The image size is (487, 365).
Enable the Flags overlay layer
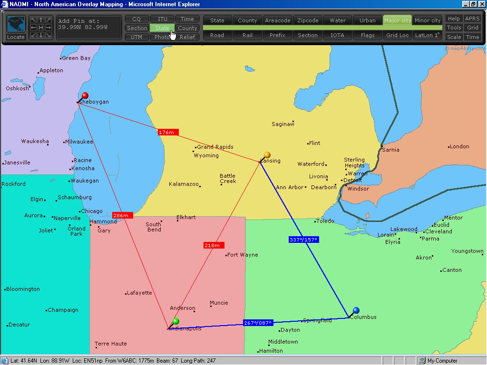coord(368,35)
